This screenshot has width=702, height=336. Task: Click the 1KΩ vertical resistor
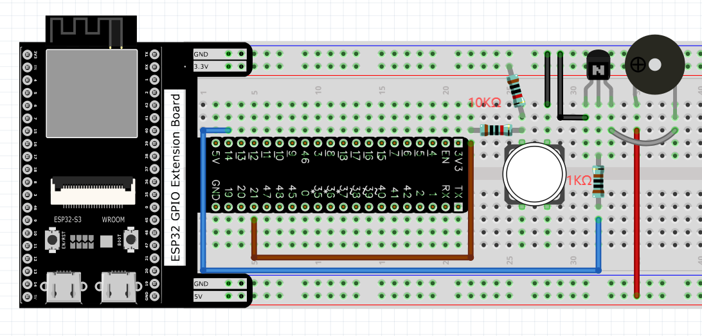[x=598, y=181]
